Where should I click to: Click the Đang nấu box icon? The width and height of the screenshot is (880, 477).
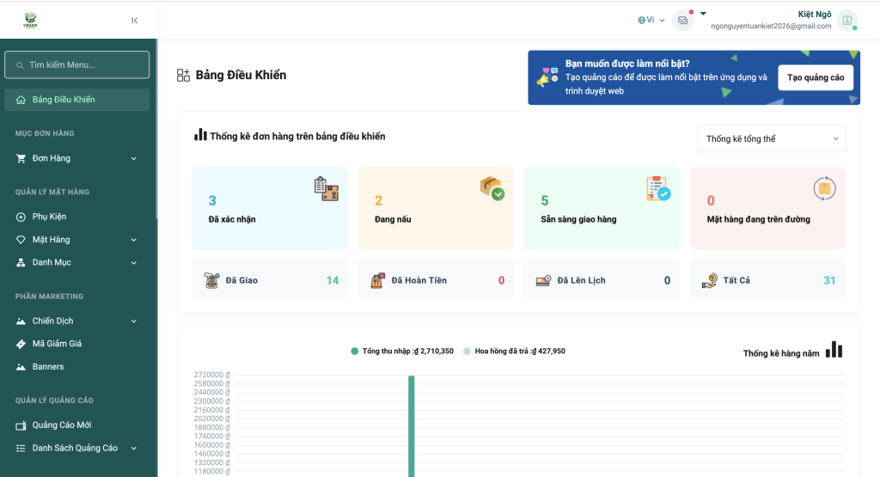point(492,188)
